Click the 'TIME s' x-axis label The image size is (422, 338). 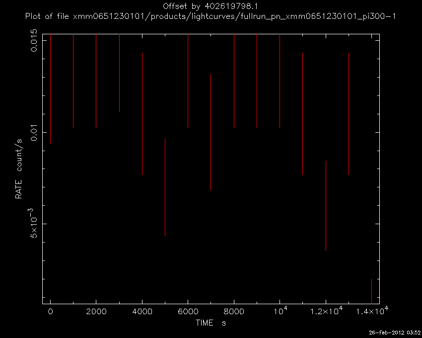click(211, 323)
